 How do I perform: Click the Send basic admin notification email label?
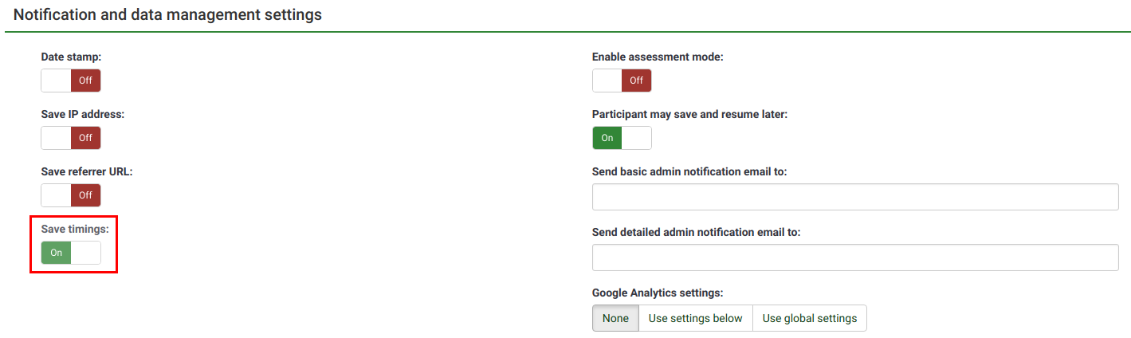tap(689, 171)
